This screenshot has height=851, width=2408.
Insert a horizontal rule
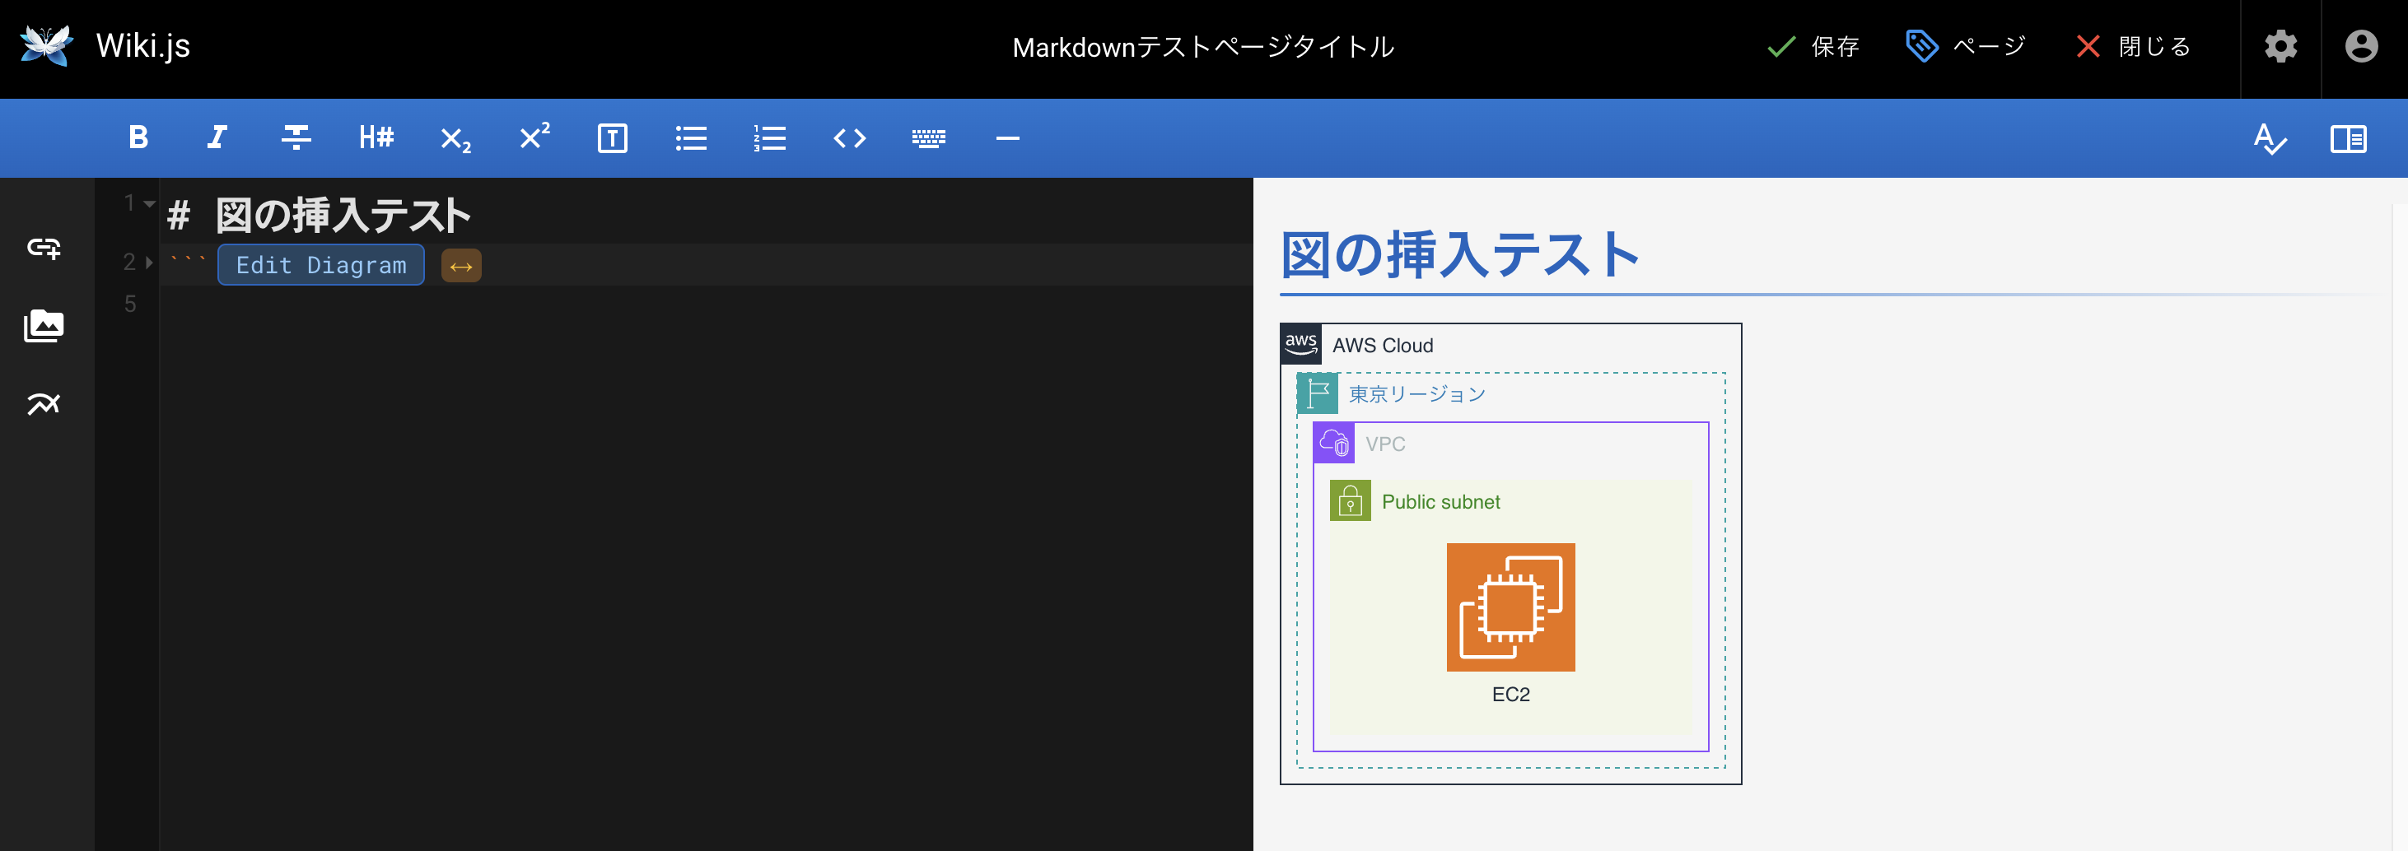coord(1008,138)
